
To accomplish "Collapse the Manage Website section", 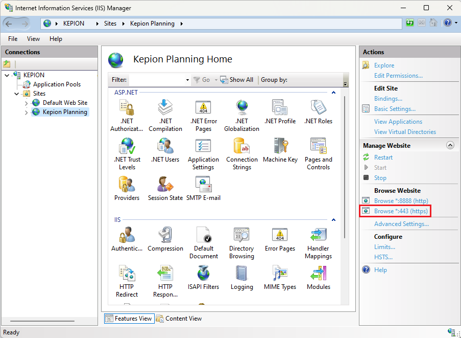I will tap(450, 145).
